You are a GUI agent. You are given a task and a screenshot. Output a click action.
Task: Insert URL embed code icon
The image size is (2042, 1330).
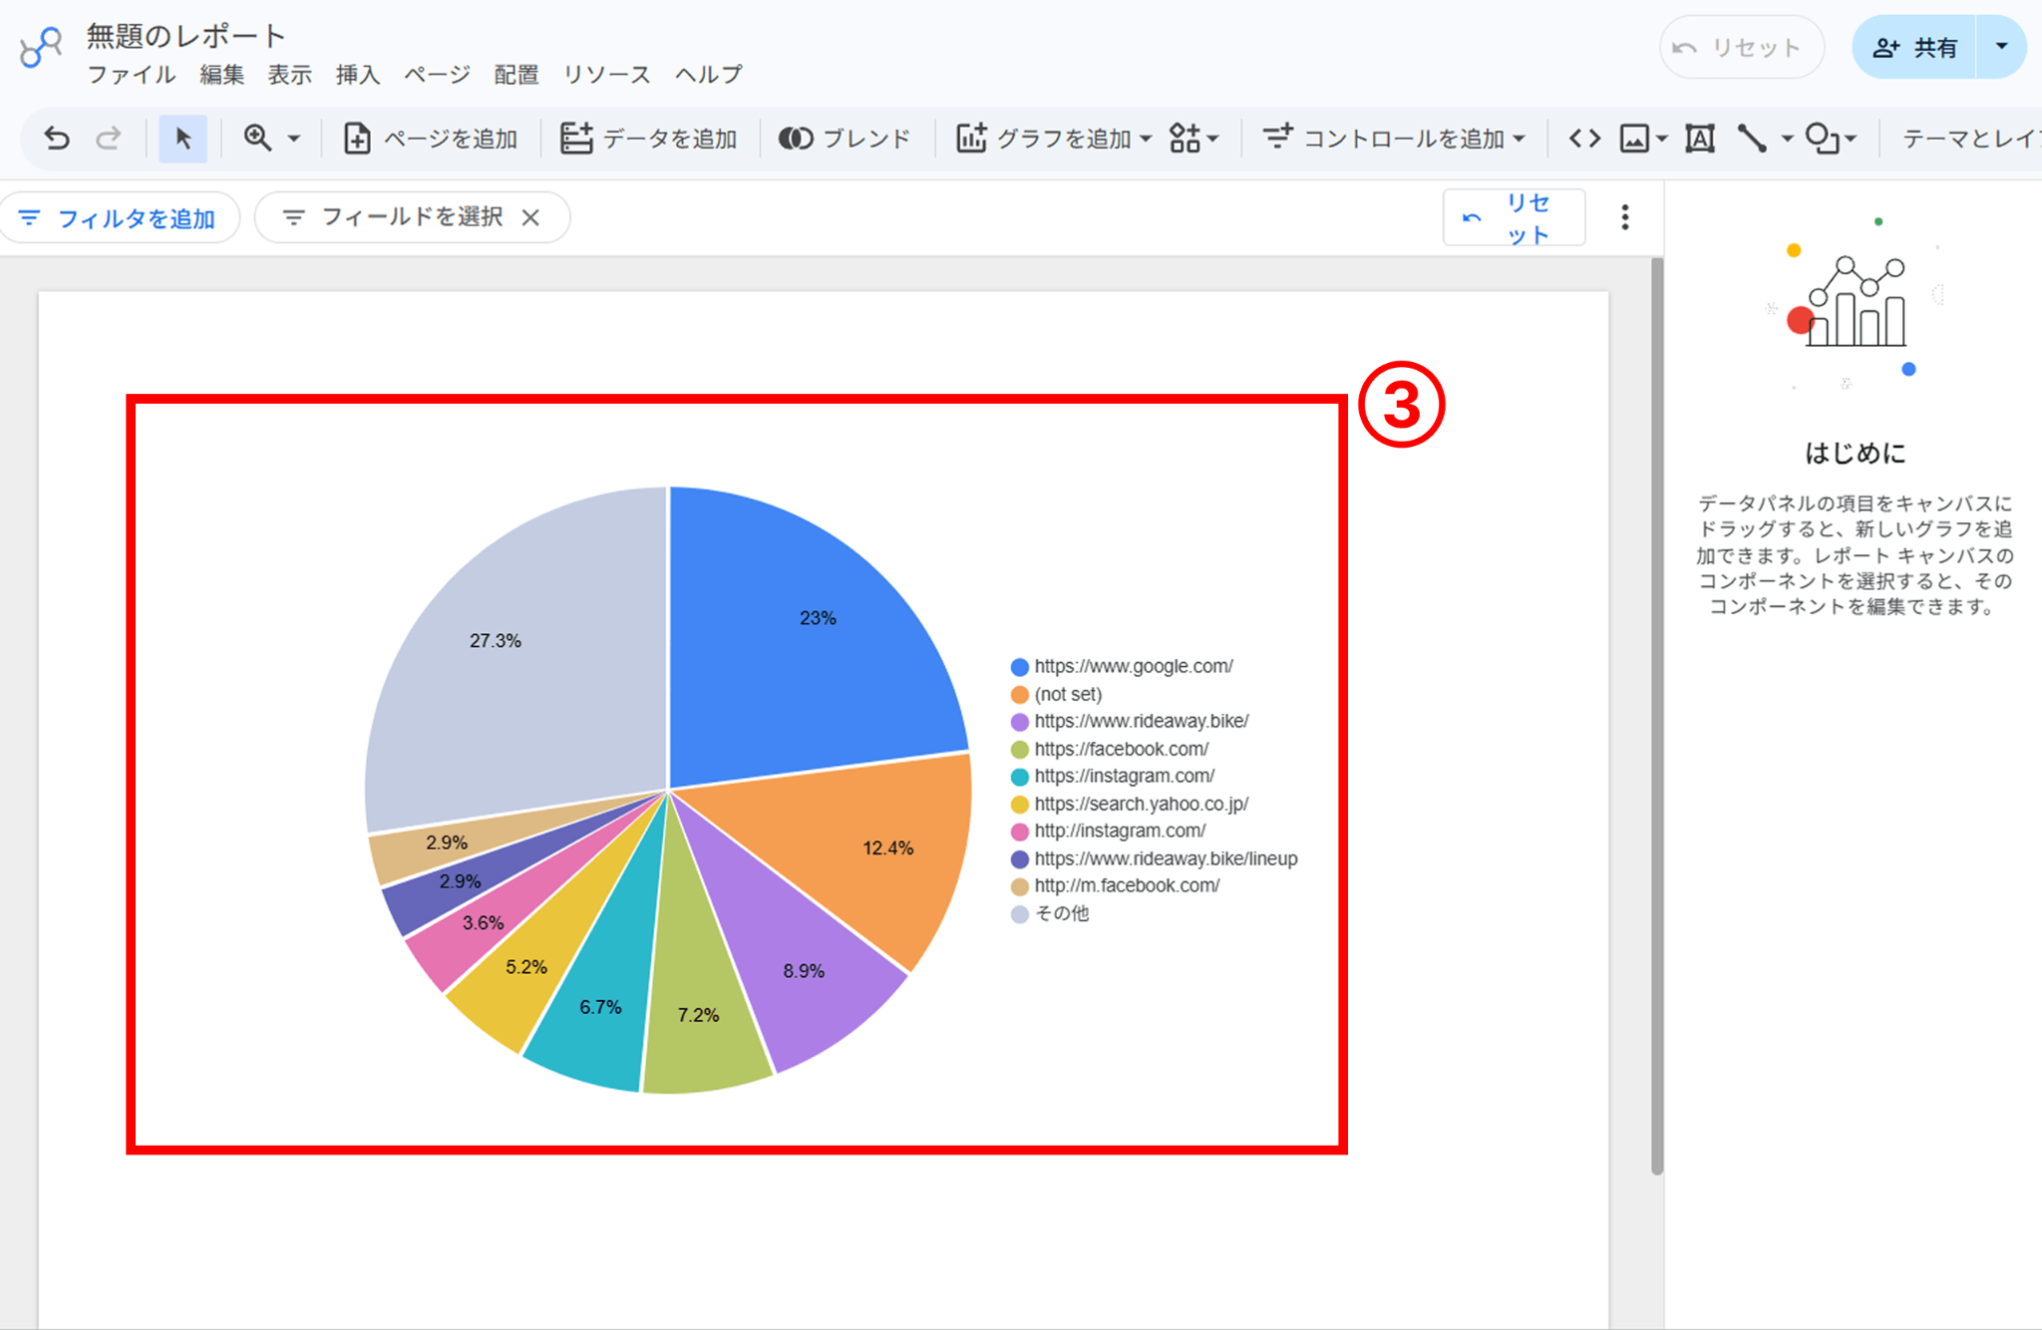click(1584, 138)
